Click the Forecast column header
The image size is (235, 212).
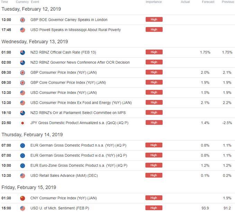[x=208, y=2]
